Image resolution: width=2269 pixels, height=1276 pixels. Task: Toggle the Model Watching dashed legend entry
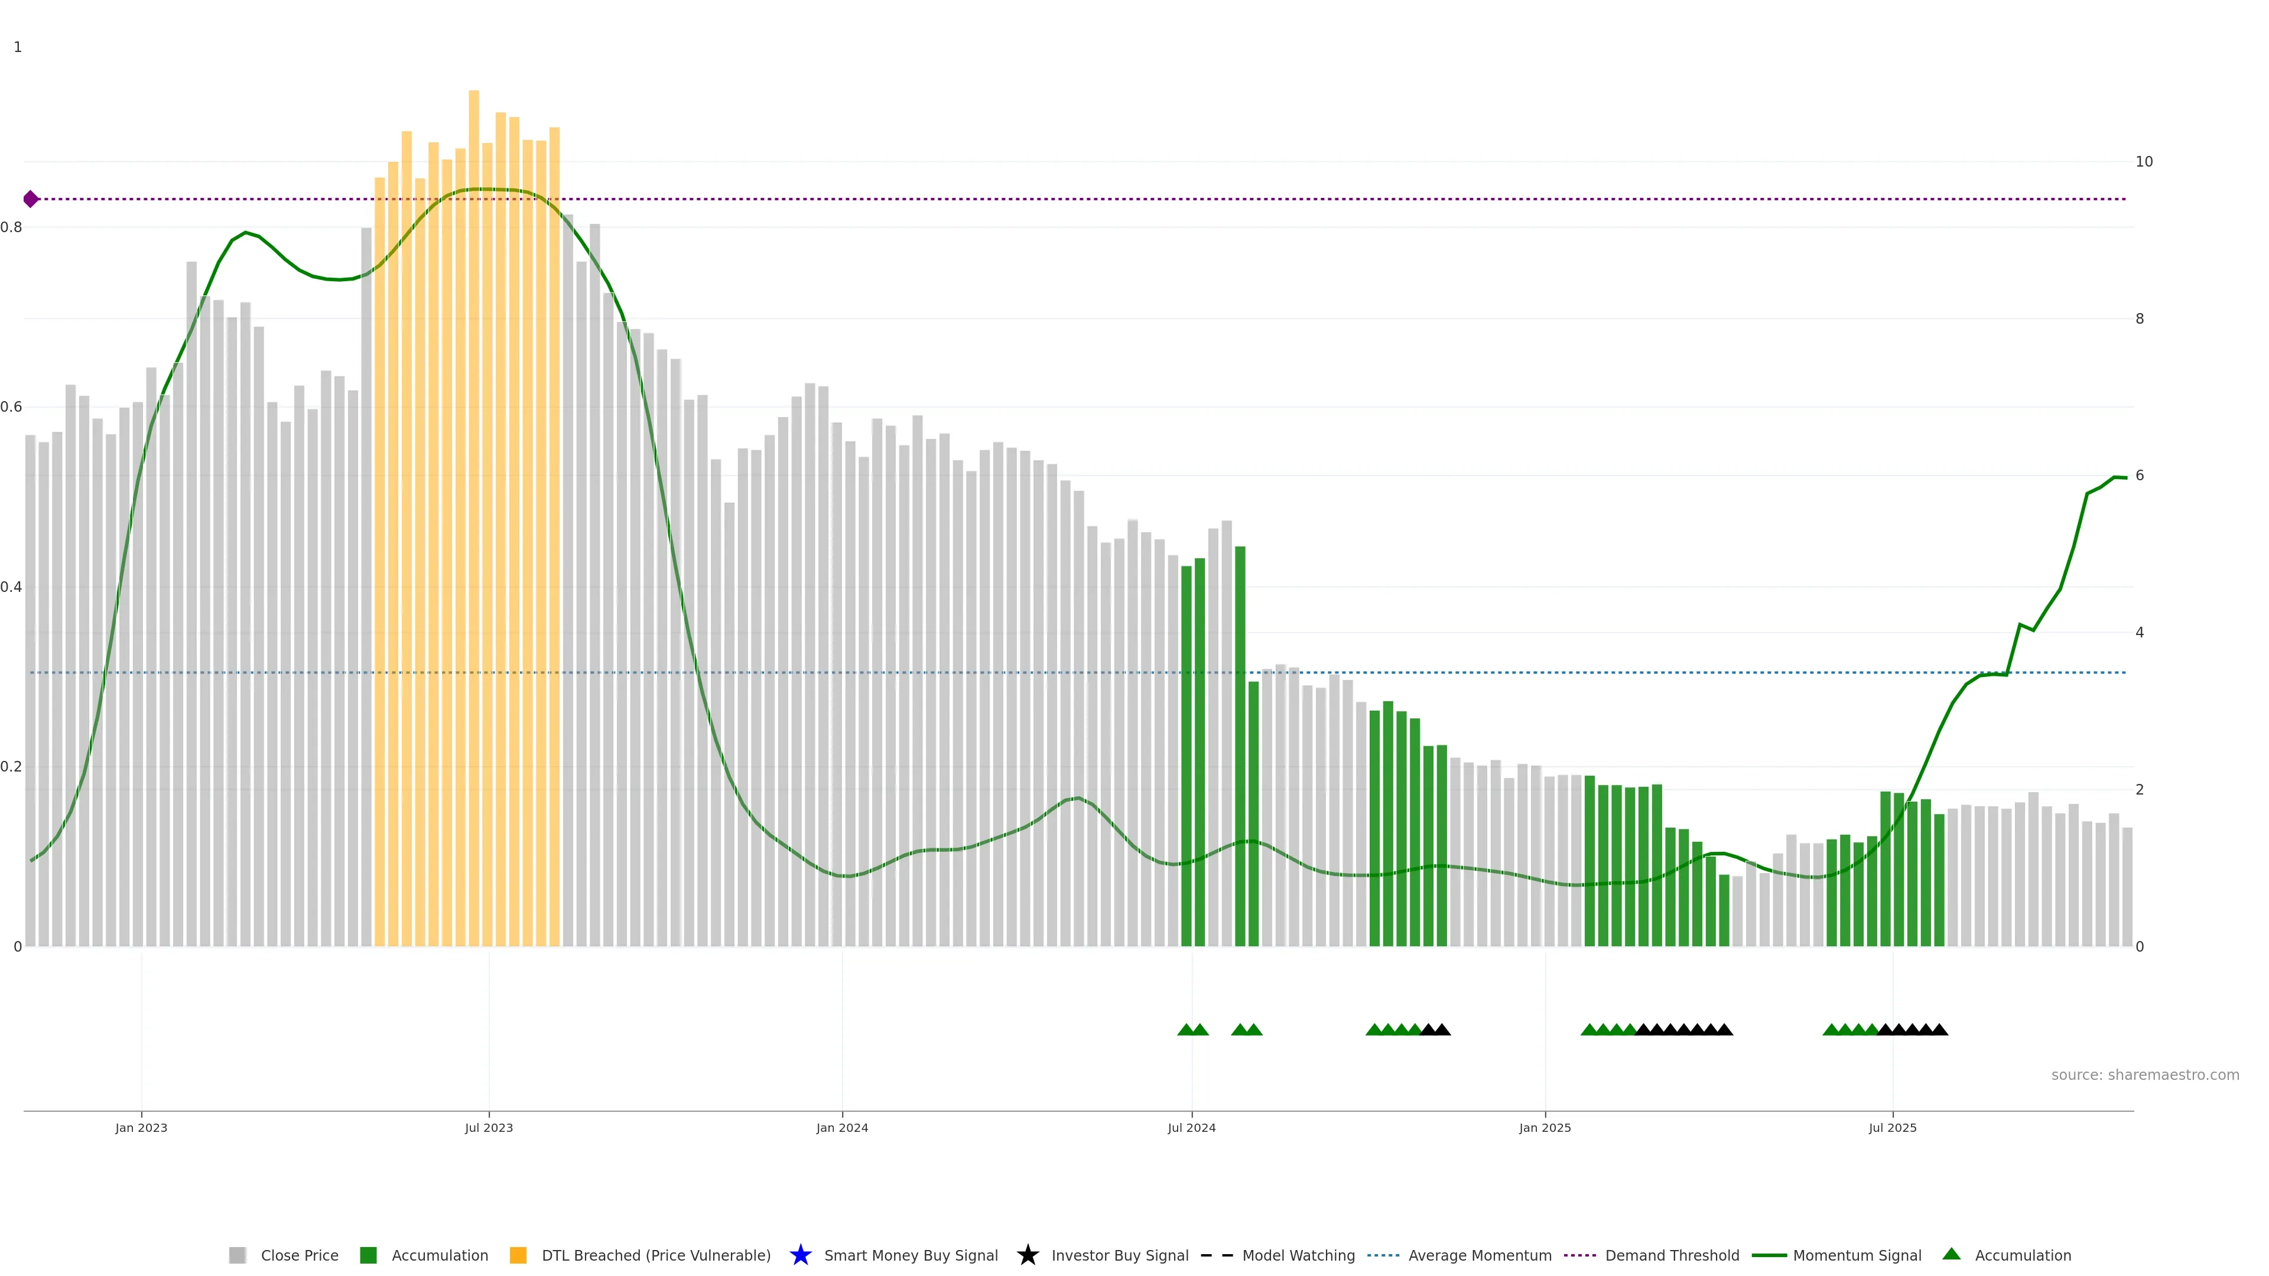tap(1217, 1255)
